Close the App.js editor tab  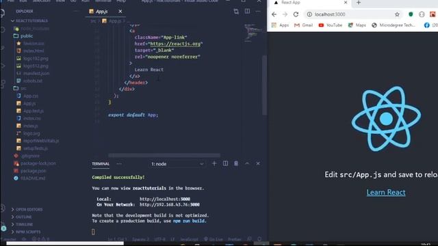click(120, 12)
